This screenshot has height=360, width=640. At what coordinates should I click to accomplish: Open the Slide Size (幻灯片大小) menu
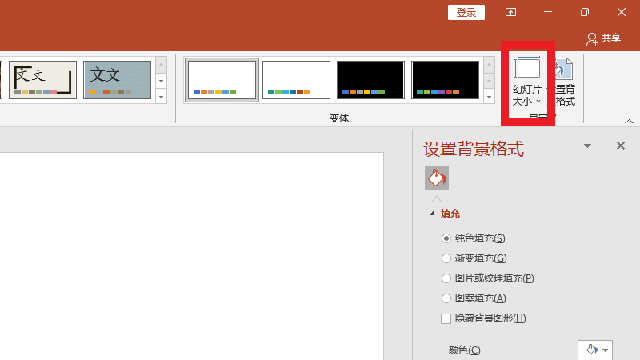pyautogui.click(x=527, y=84)
